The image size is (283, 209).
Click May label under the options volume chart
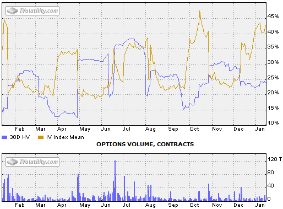pyautogui.click(x=85, y=205)
